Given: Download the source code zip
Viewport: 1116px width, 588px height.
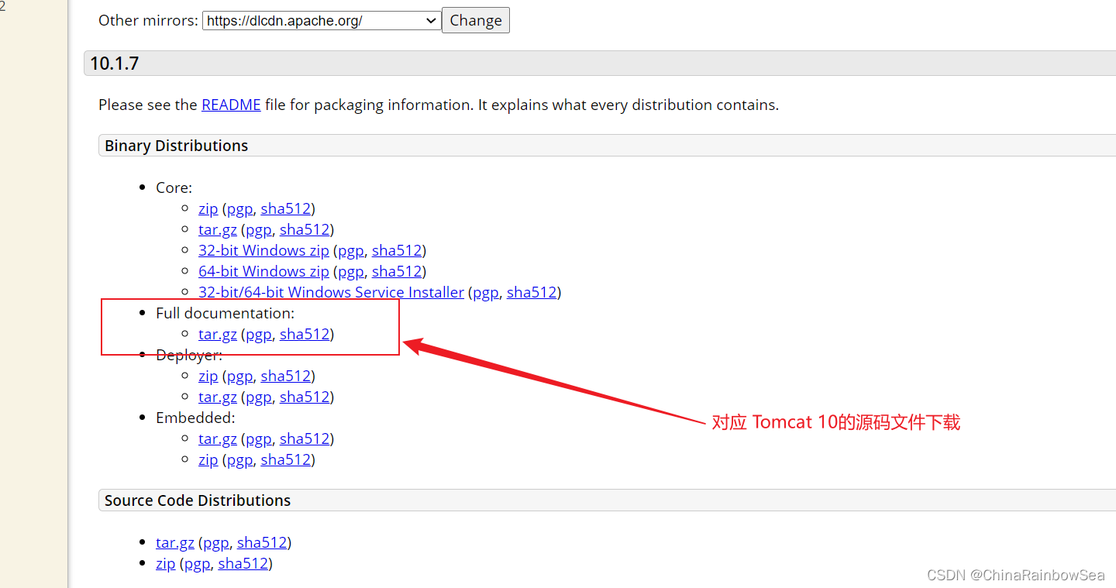Looking at the screenshot, I should click(166, 563).
